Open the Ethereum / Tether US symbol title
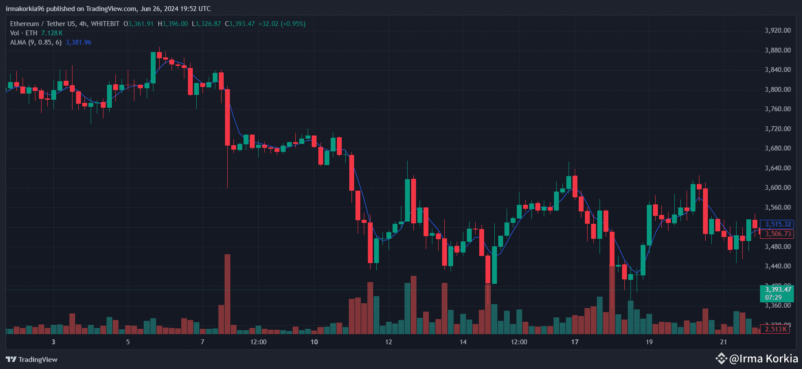This screenshot has height=369, width=802. pos(43,24)
